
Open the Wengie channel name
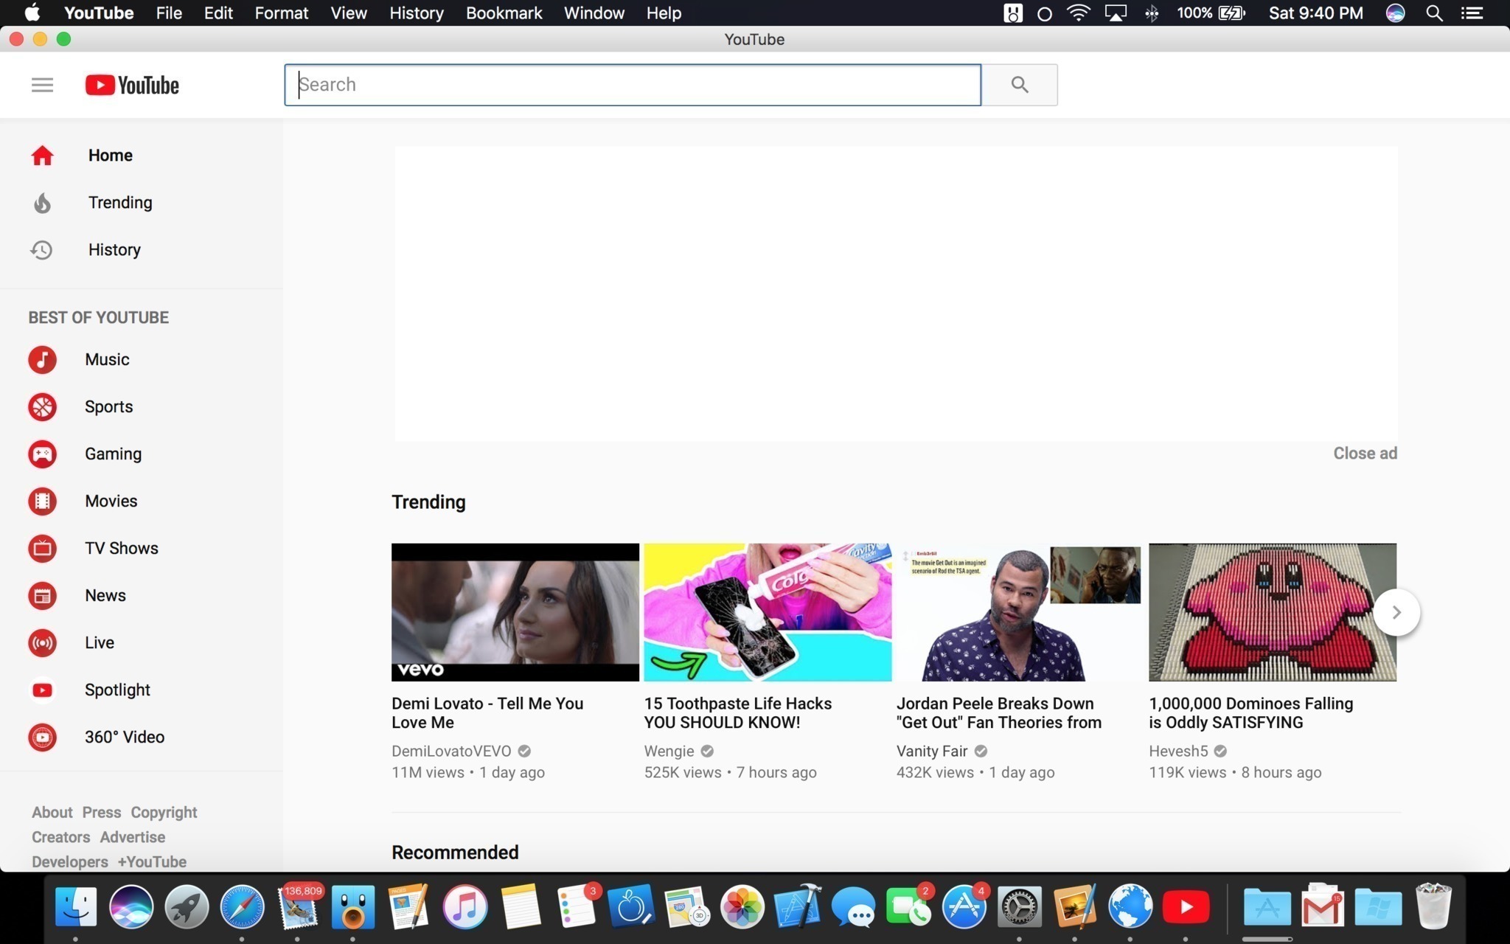669,751
